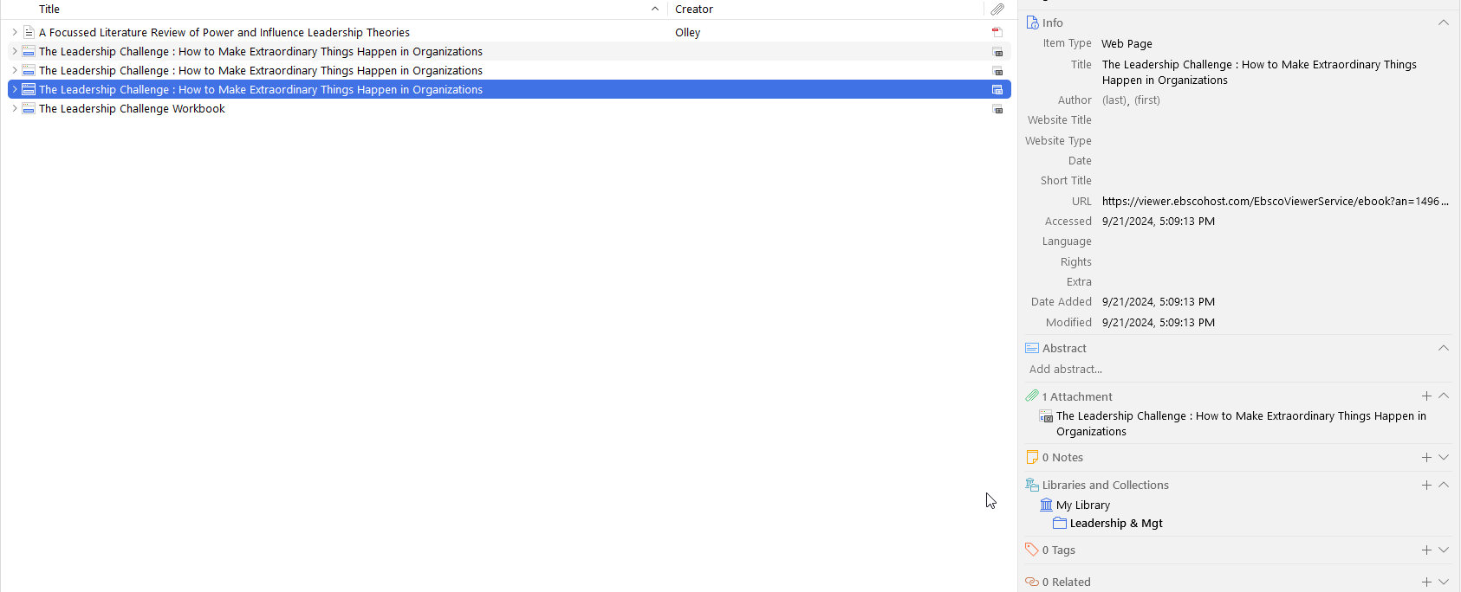
Task: Open the attachment The Leadership Challenge snapshot
Action: point(1241,424)
